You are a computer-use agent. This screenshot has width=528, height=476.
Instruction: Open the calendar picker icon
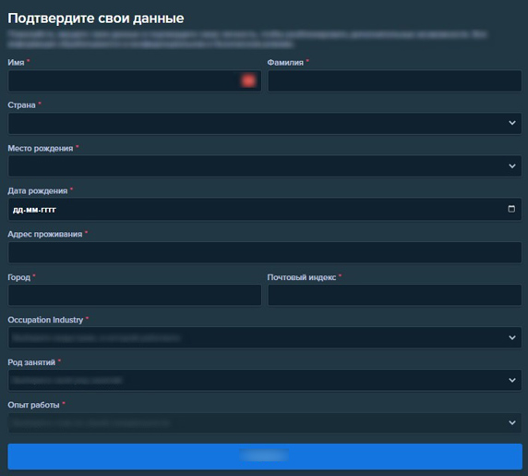(x=511, y=209)
